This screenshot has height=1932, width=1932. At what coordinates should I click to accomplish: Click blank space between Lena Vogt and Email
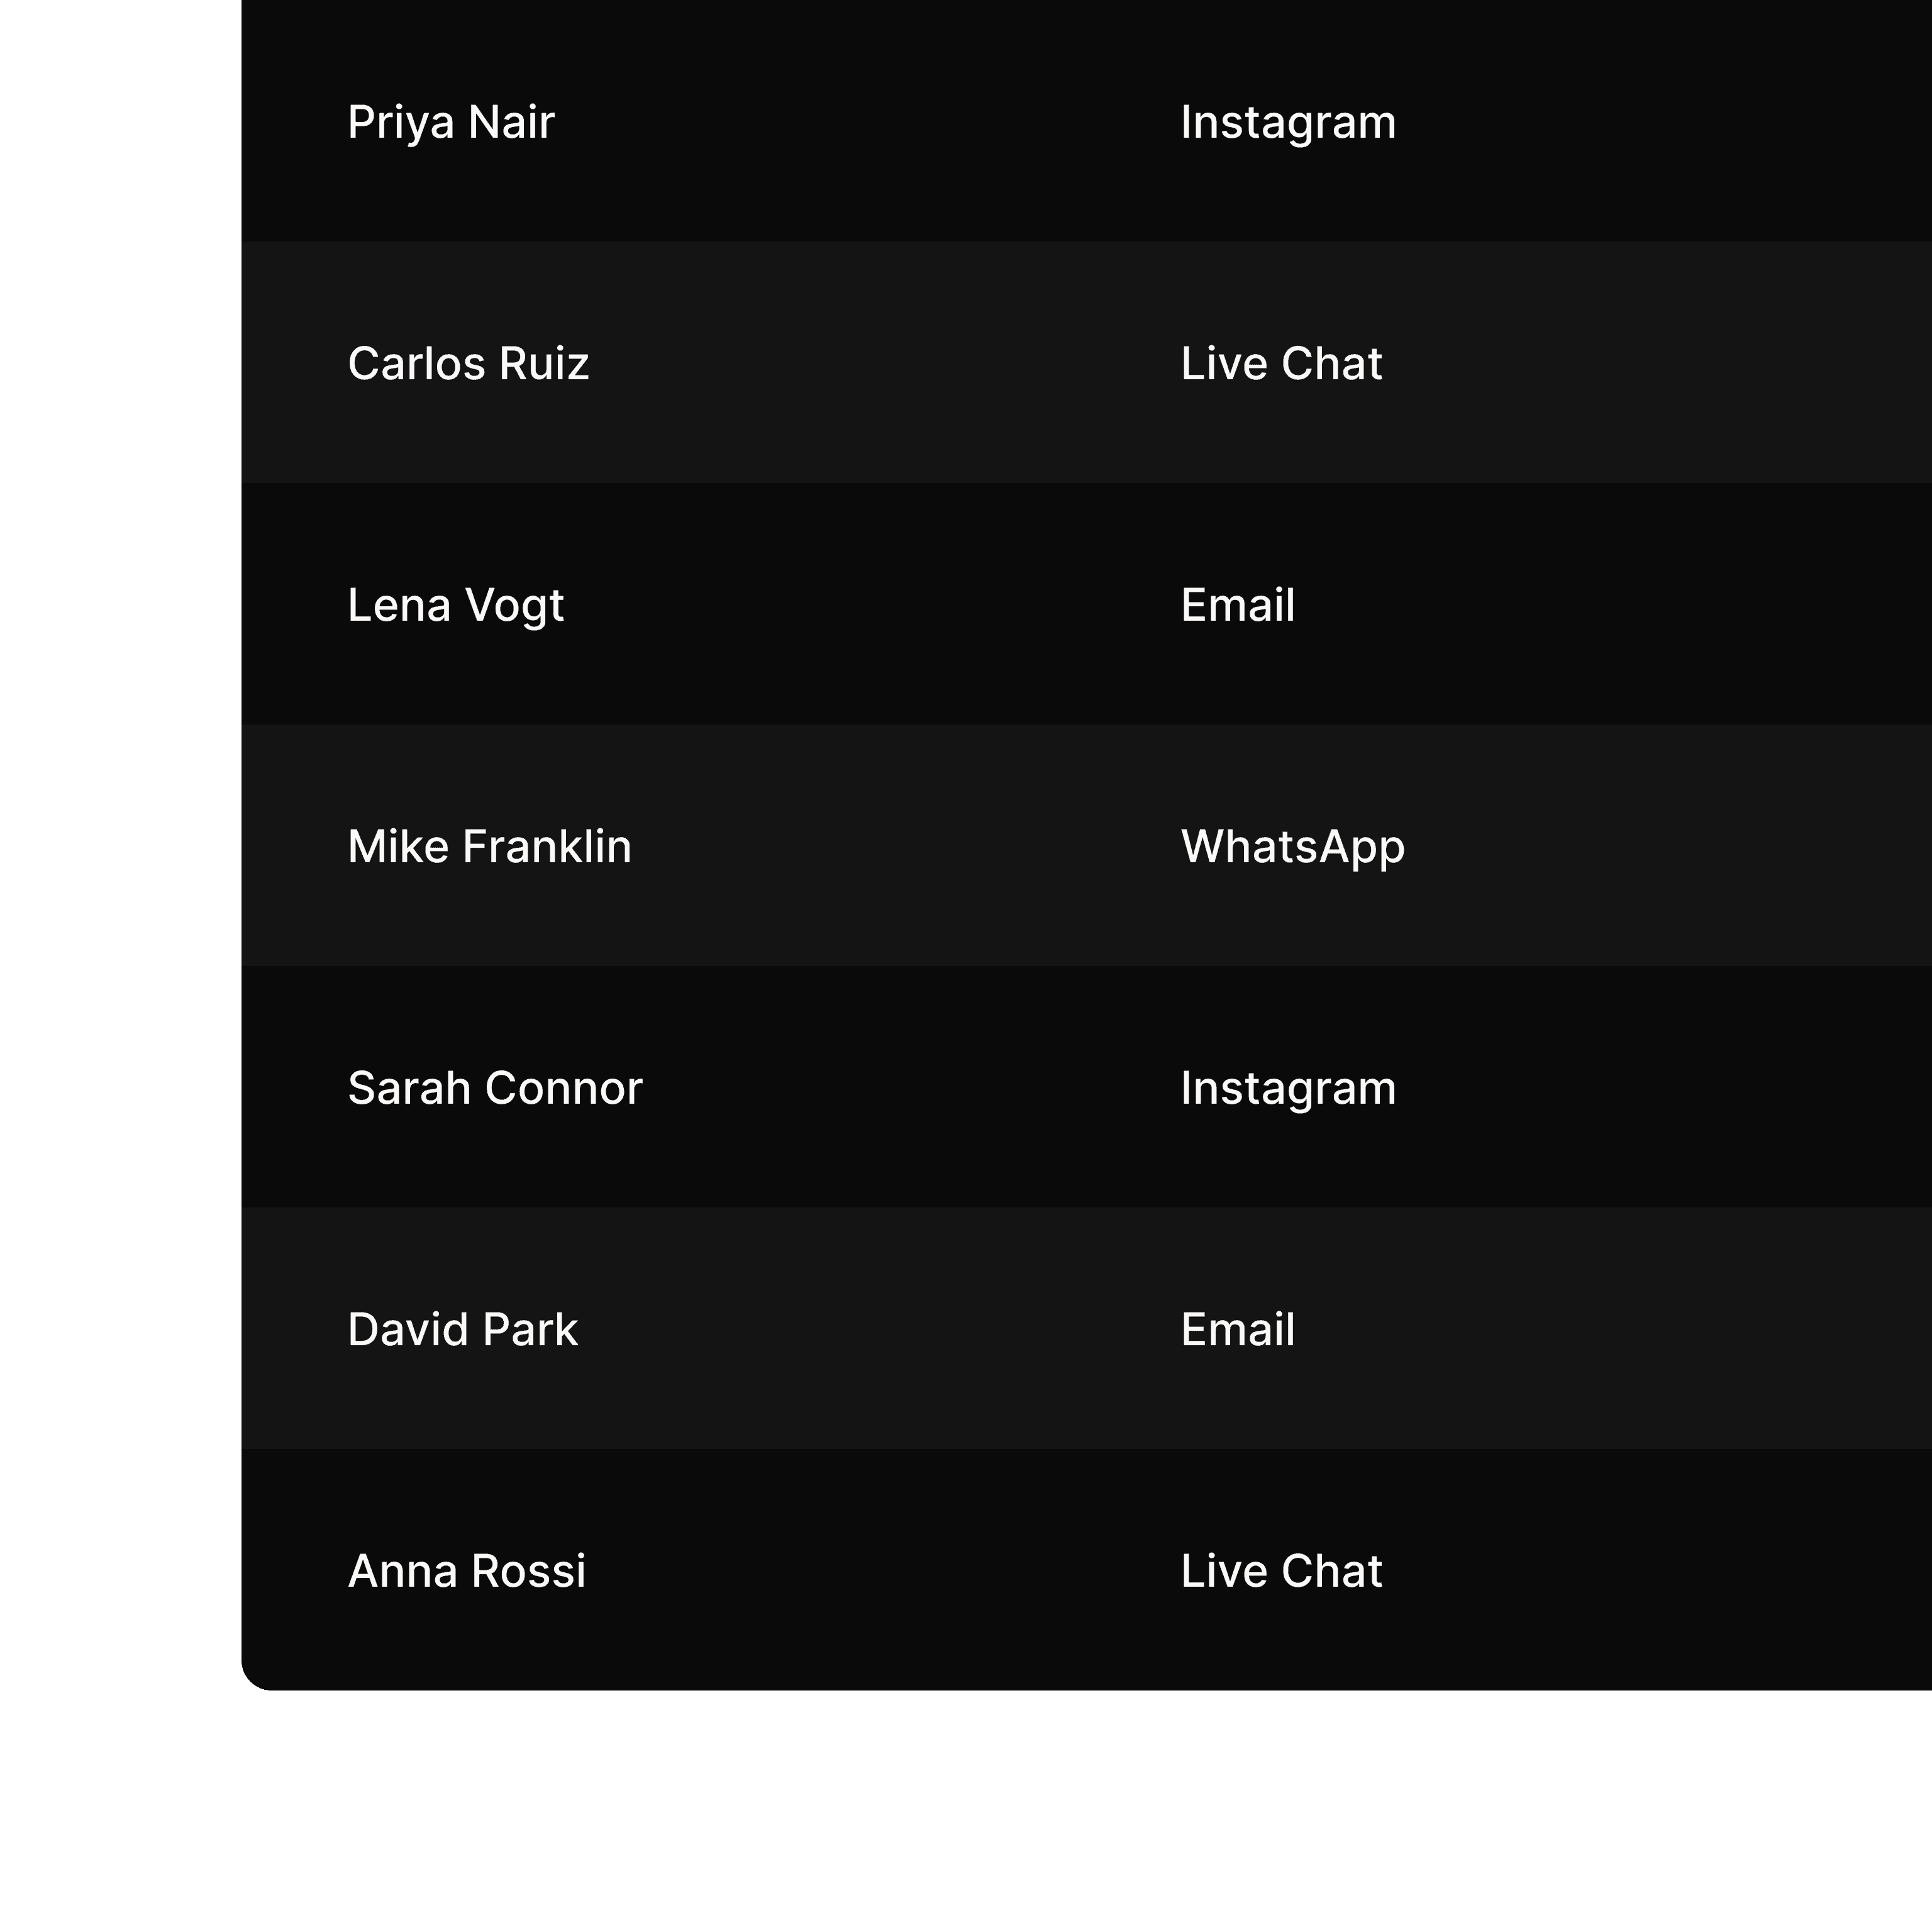pyautogui.click(x=870, y=605)
